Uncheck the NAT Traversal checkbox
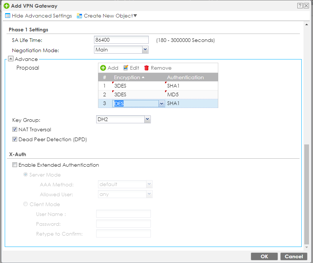This screenshot has height=263, width=313. 15,129
